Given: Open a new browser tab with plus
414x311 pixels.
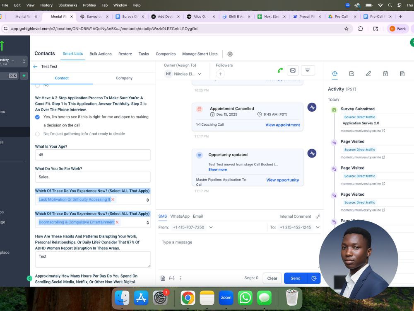Looking at the screenshot, I should pyautogui.click(x=400, y=17).
